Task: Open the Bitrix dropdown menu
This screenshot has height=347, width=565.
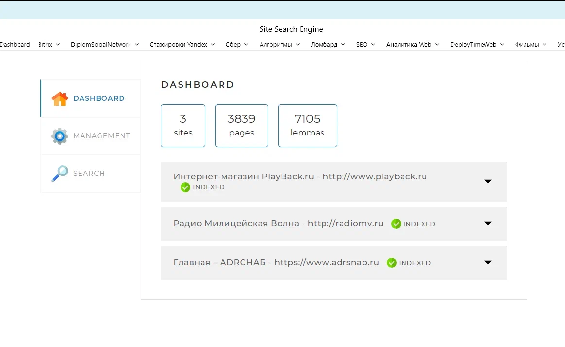Action: pyautogui.click(x=49, y=45)
